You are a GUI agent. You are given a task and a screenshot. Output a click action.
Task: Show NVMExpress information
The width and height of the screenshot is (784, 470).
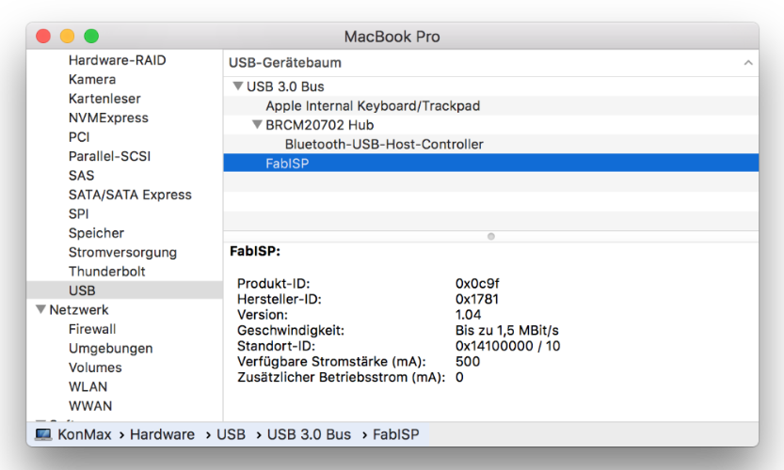[x=108, y=117]
